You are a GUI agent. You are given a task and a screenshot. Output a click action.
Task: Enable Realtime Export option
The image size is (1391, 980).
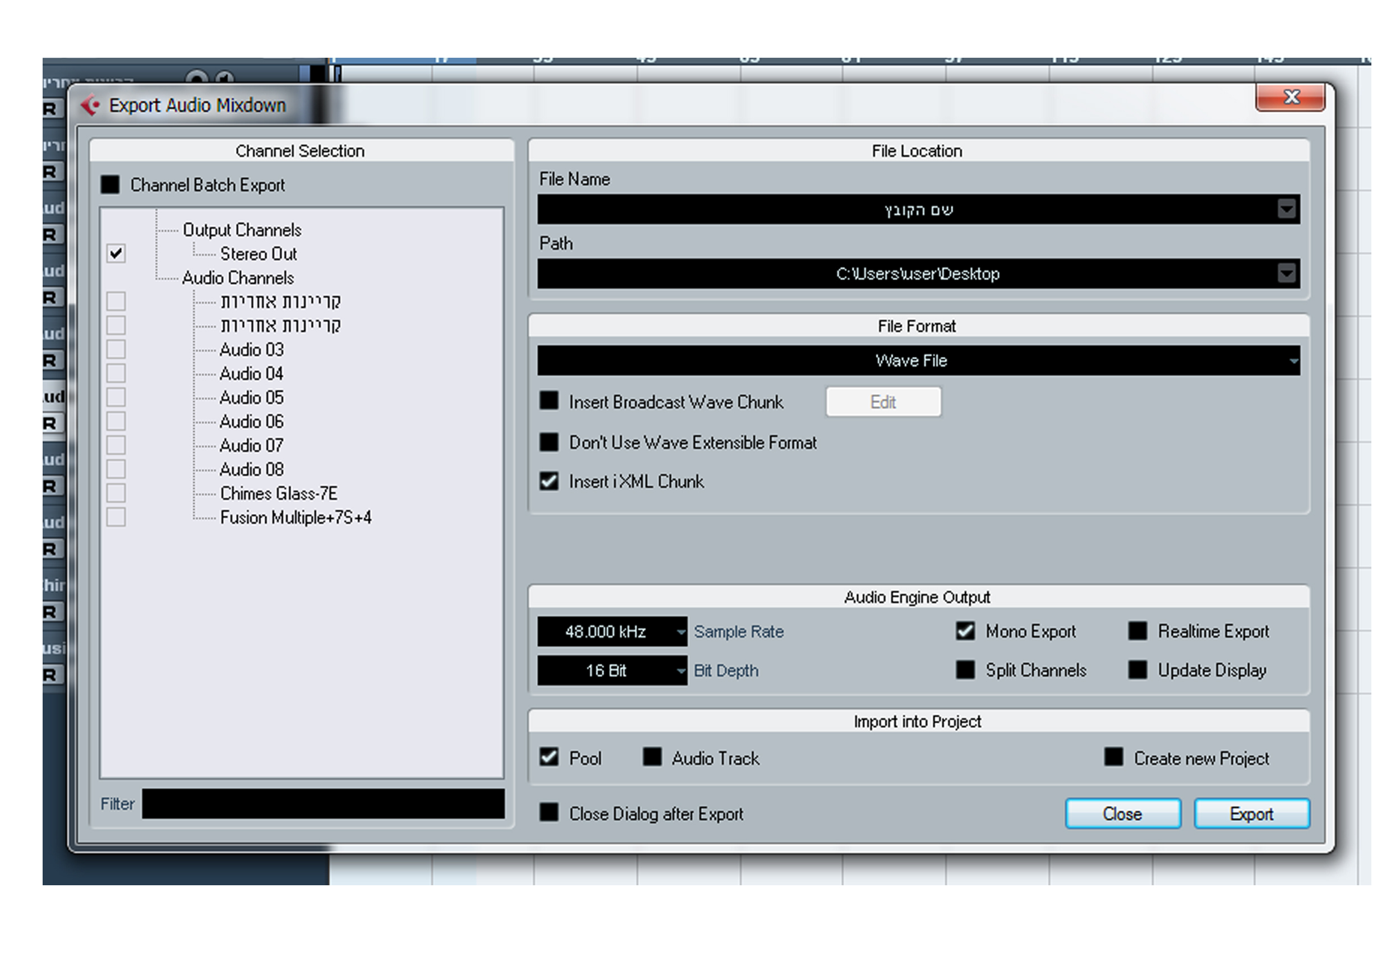point(1137,631)
